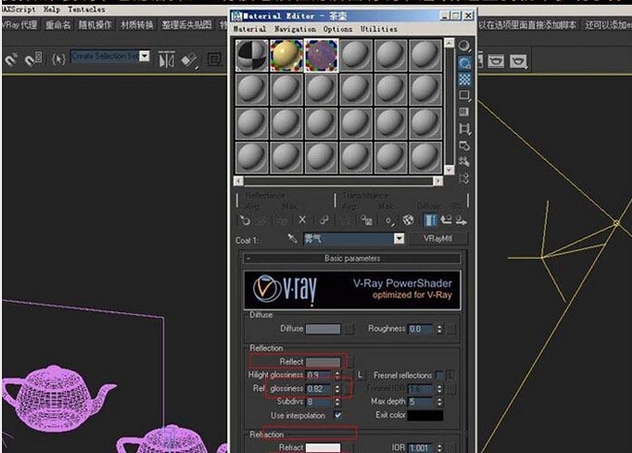
Task: Adjust Roughness spinner arrows
Action: [x=440, y=329]
